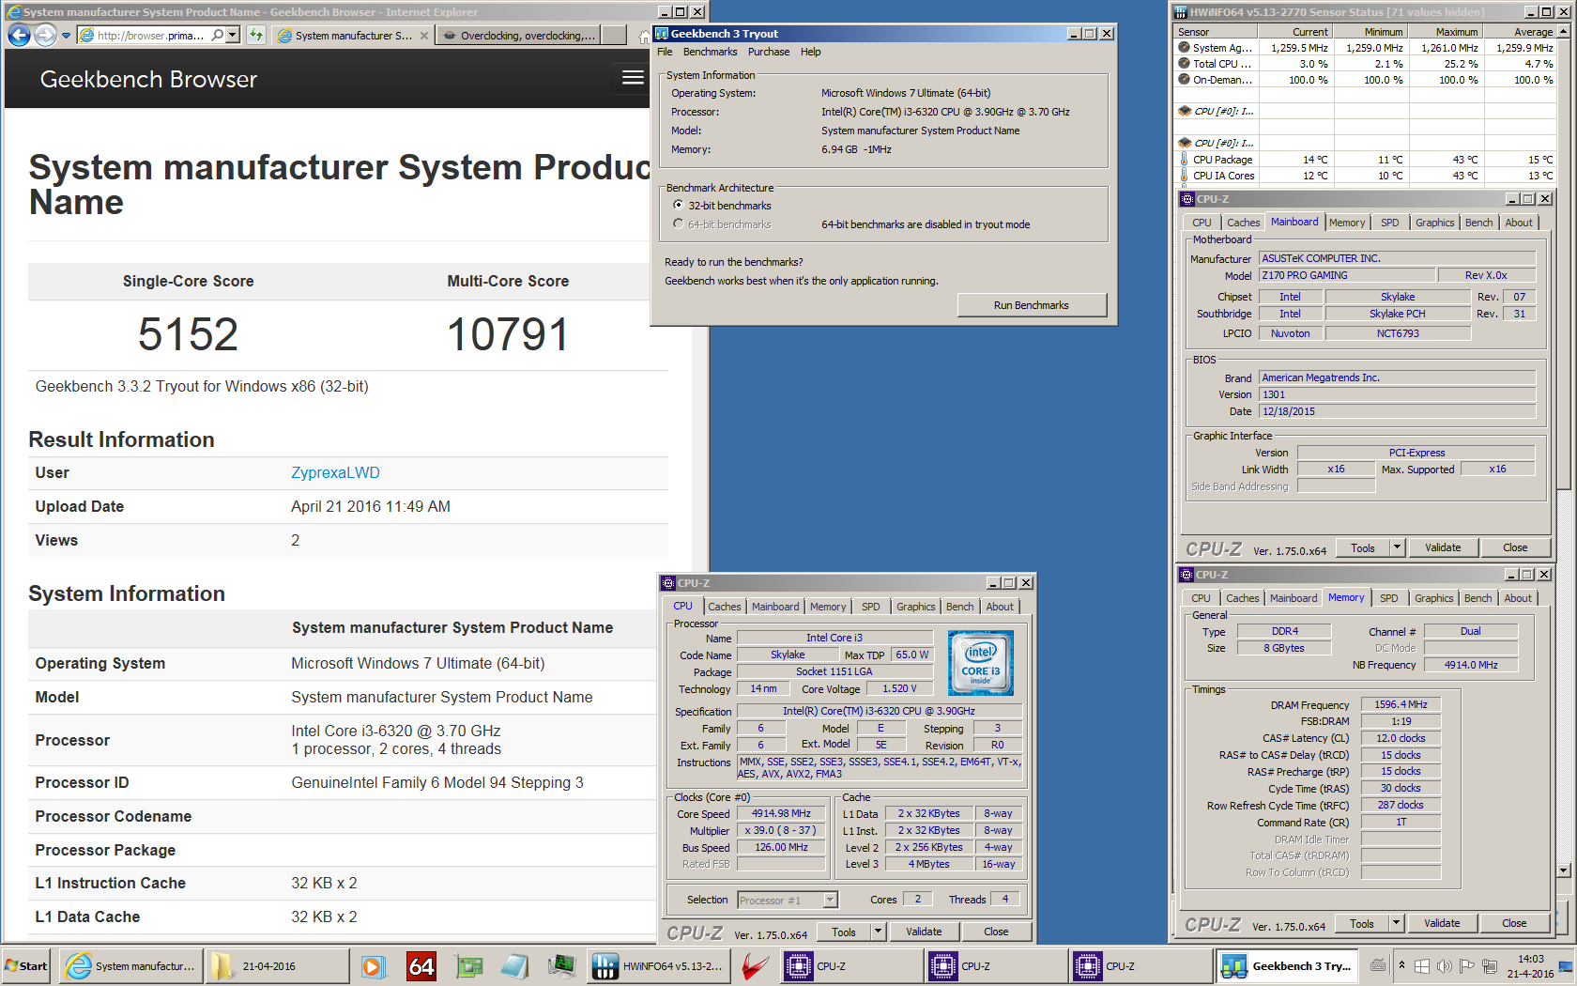The height and width of the screenshot is (986, 1577).
Task: Switch to Bench tab in CPU-Z CPU window
Action: (x=959, y=607)
